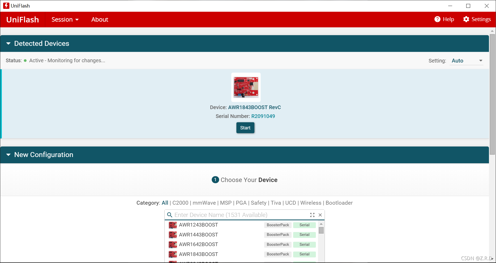
Task: Click BoosterPack tag on AWR1443BOOST row
Action: (278, 235)
